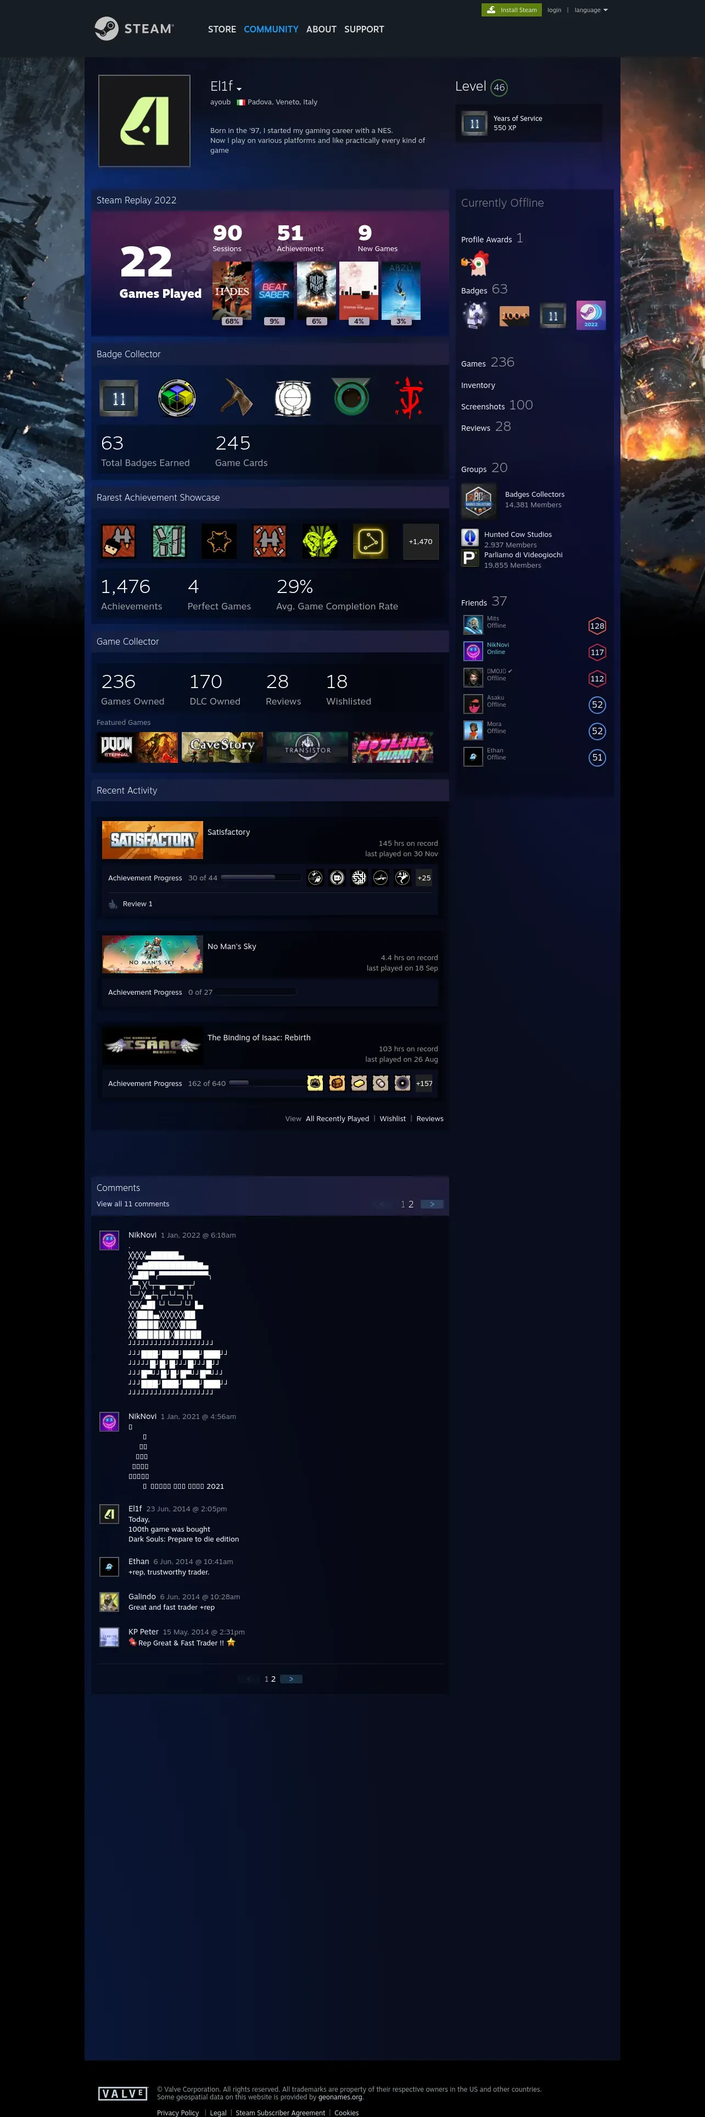Select the Hades game cover in Replay
The image size is (705, 2117).
pyautogui.click(x=232, y=290)
